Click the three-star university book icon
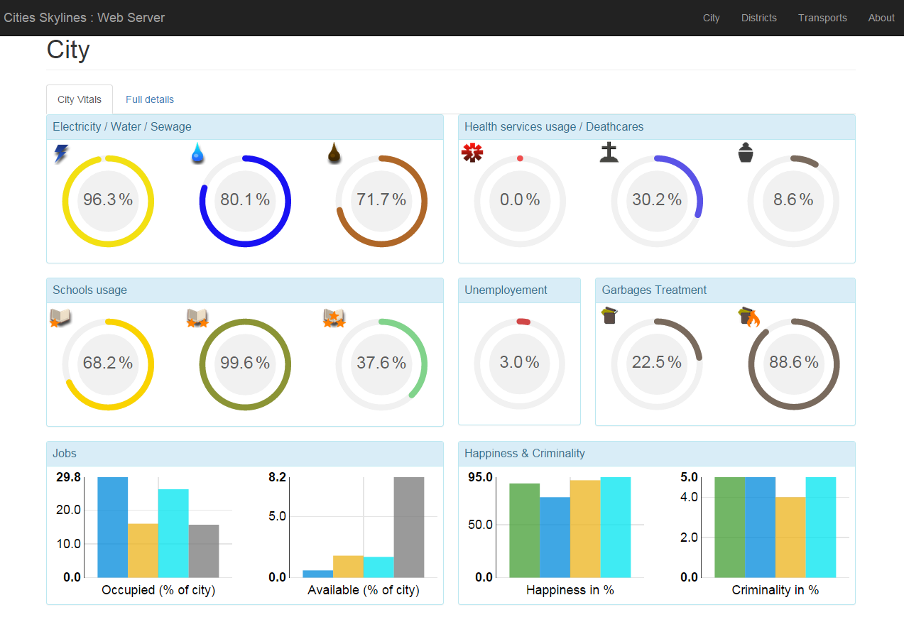This screenshot has width=904, height=644. pos(334,317)
